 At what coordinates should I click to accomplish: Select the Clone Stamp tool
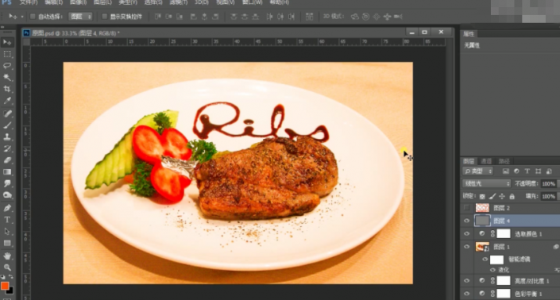[x=7, y=137]
